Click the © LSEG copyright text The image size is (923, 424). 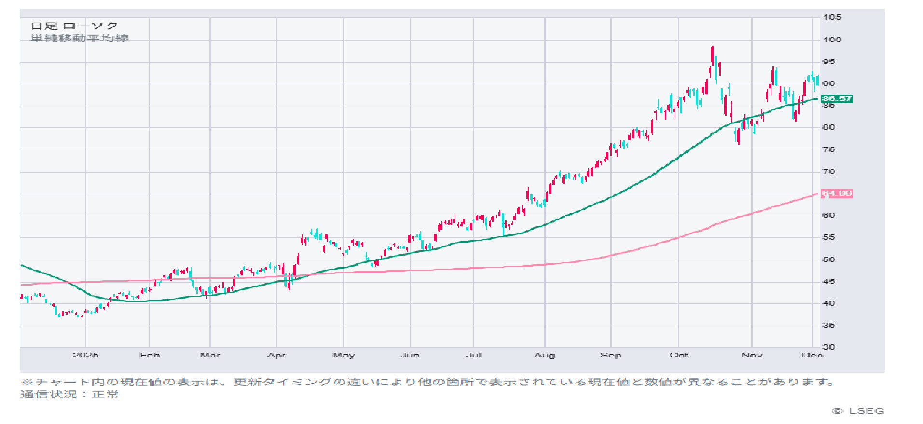click(858, 411)
